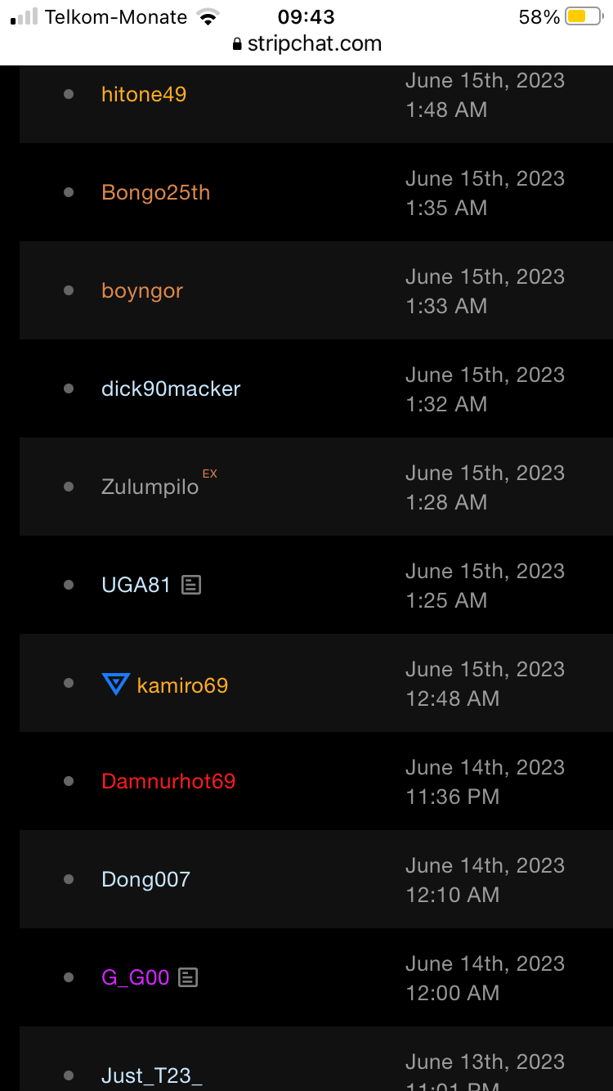Select kamiro69 username
613x1091 pixels.
click(x=182, y=685)
